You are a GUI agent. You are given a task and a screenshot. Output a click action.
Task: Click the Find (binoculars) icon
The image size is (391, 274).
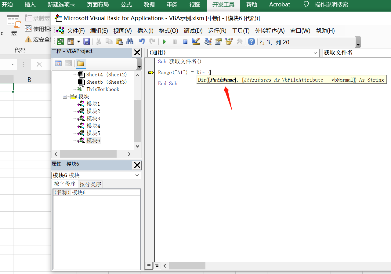[130, 42]
